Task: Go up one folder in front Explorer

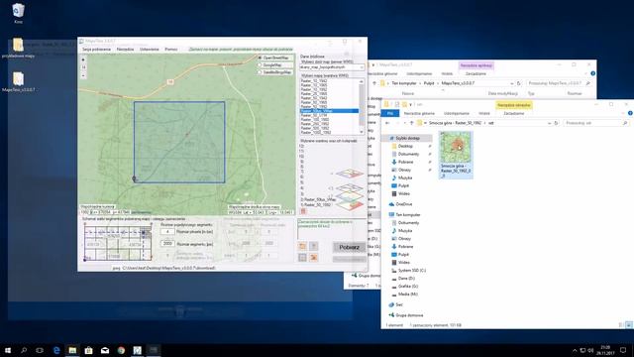Action: click(x=412, y=123)
